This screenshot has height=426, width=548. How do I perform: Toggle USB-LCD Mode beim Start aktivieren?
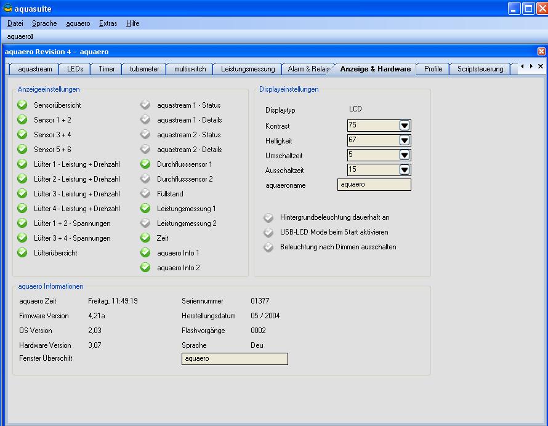tap(268, 232)
